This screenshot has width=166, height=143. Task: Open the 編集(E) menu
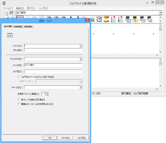click(20, 8)
